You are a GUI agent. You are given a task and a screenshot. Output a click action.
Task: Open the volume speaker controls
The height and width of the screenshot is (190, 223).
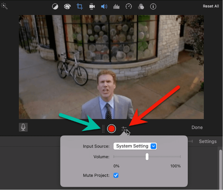pyautogui.click(x=104, y=7)
